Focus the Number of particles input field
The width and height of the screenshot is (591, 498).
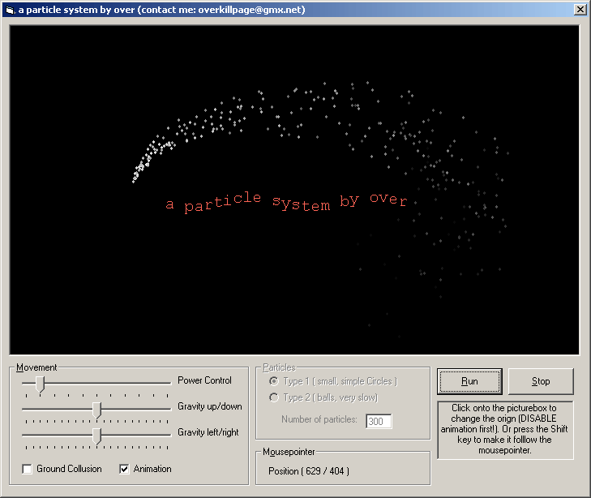tap(379, 421)
